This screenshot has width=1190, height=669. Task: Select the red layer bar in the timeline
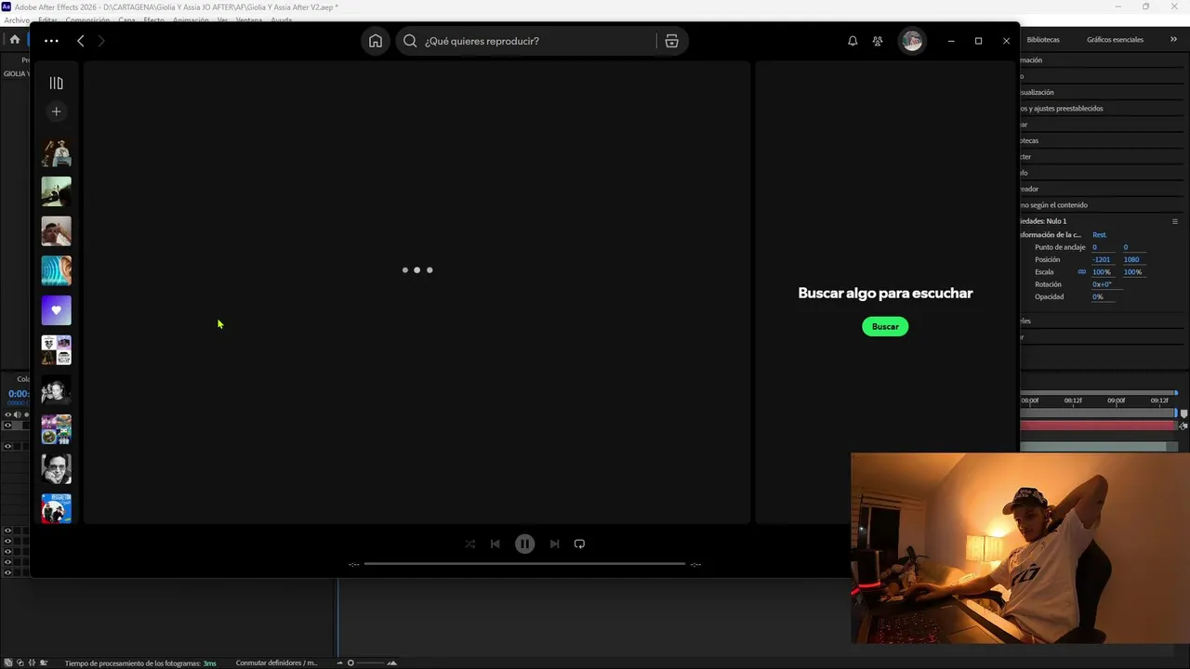[x=1098, y=426]
